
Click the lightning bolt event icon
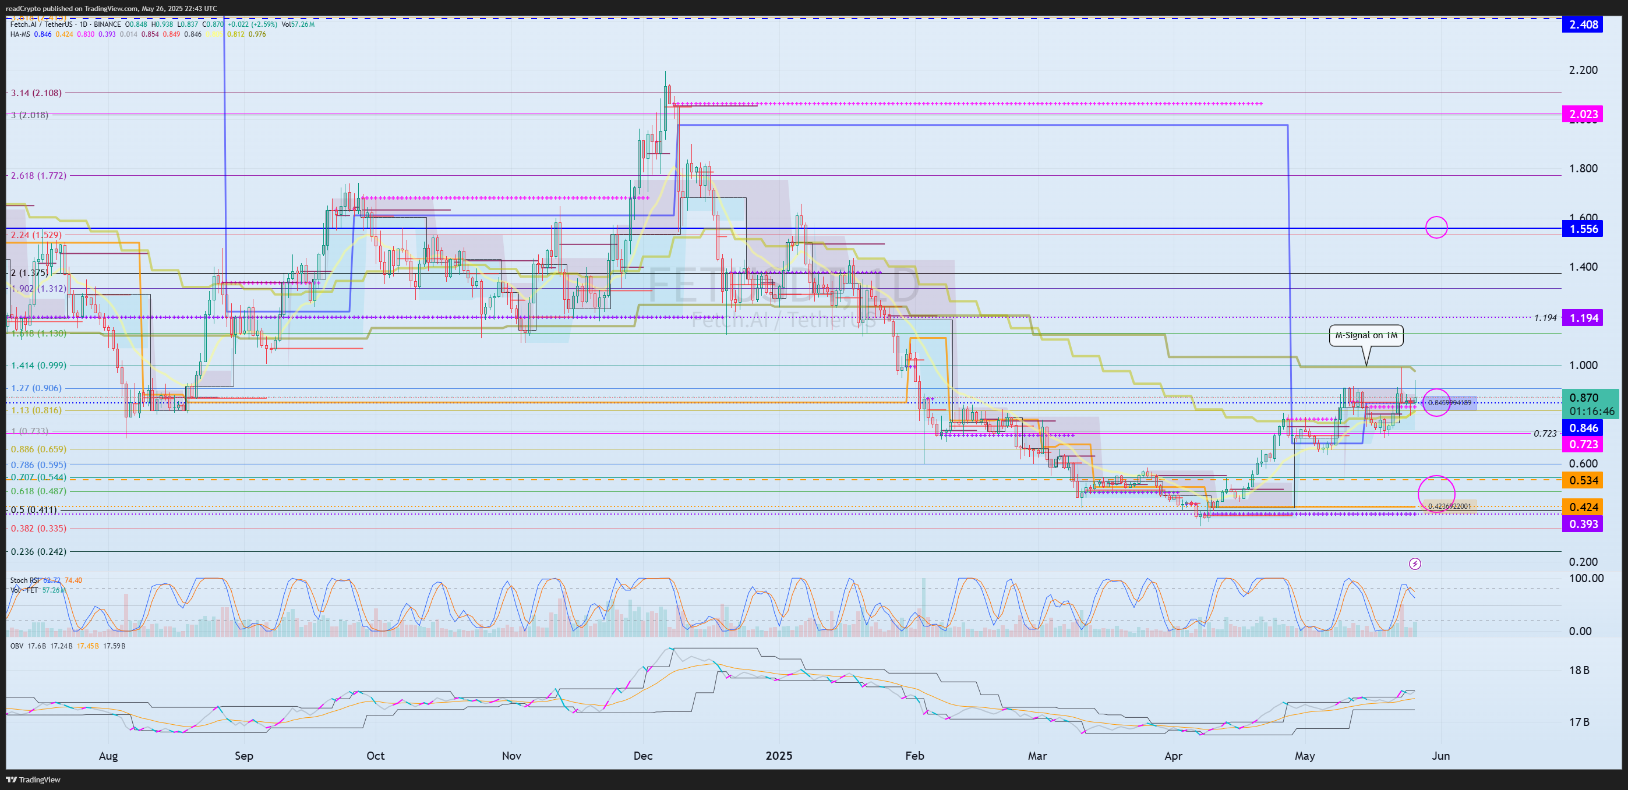tap(1415, 564)
